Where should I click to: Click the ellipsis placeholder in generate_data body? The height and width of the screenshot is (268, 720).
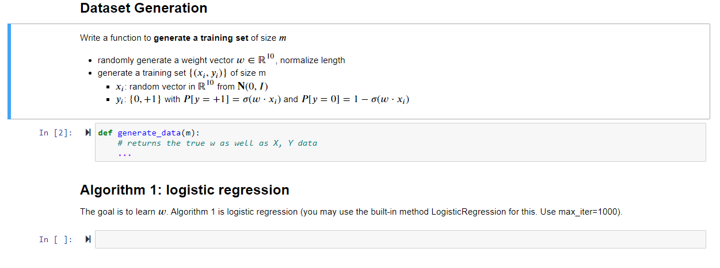(124, 154)
